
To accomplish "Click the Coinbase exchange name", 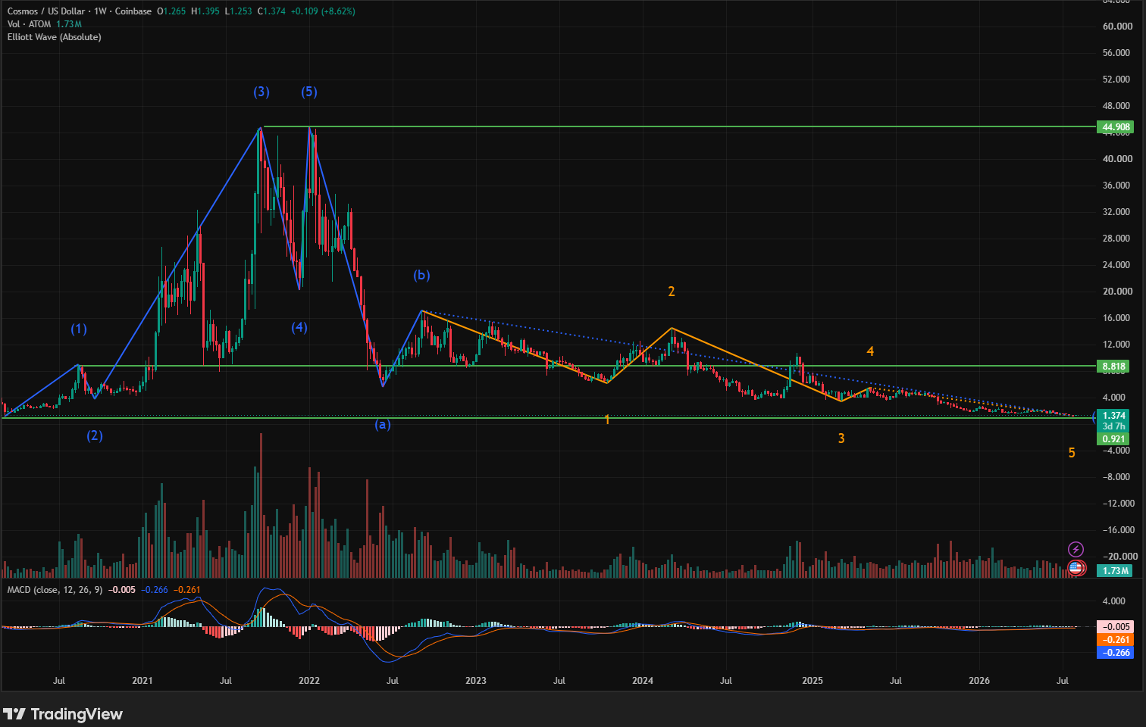I will 133,11.
